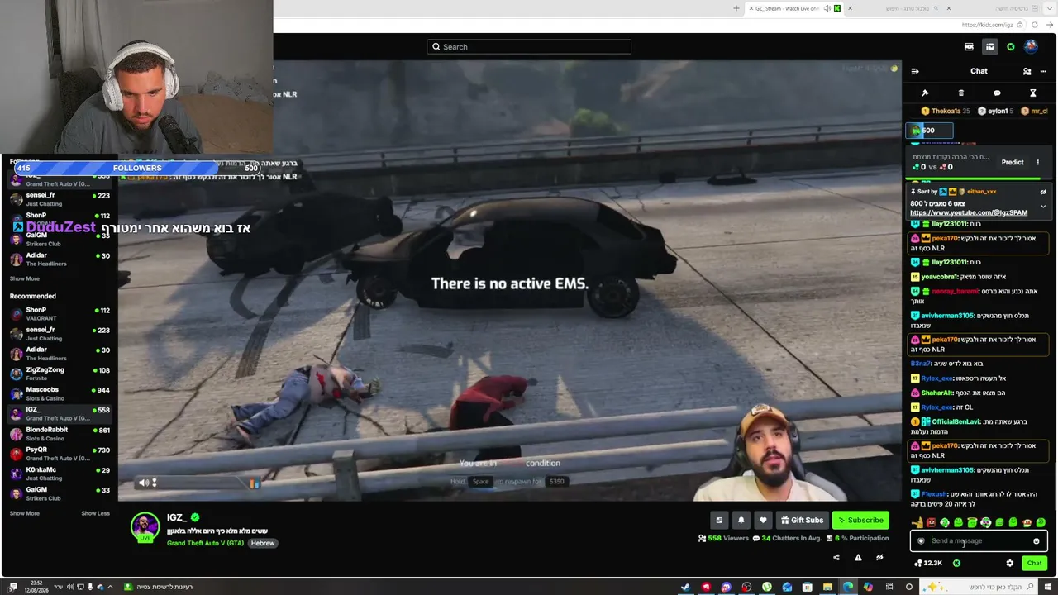The width and height of the screenshot is (1058, 595).
Task: Click the green Kick coin icon in header
Action: (1010, 47)
